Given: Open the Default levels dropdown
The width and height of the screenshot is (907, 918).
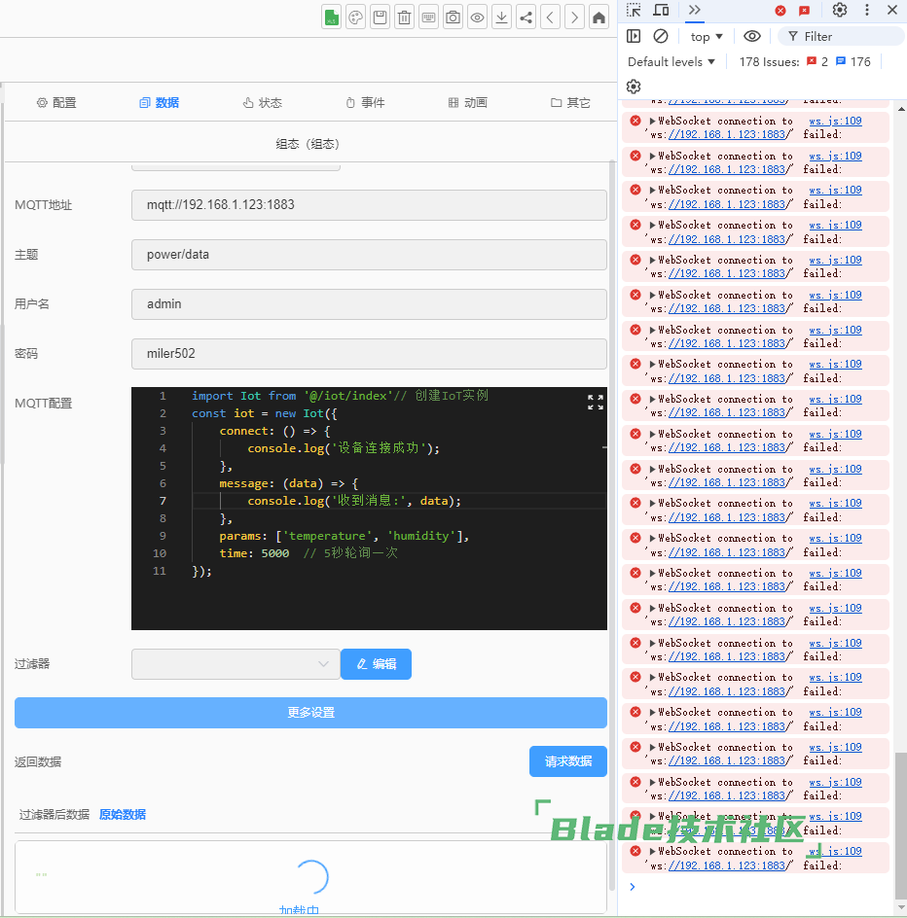Looking at the screenshot, I should (x=671, y=62).
